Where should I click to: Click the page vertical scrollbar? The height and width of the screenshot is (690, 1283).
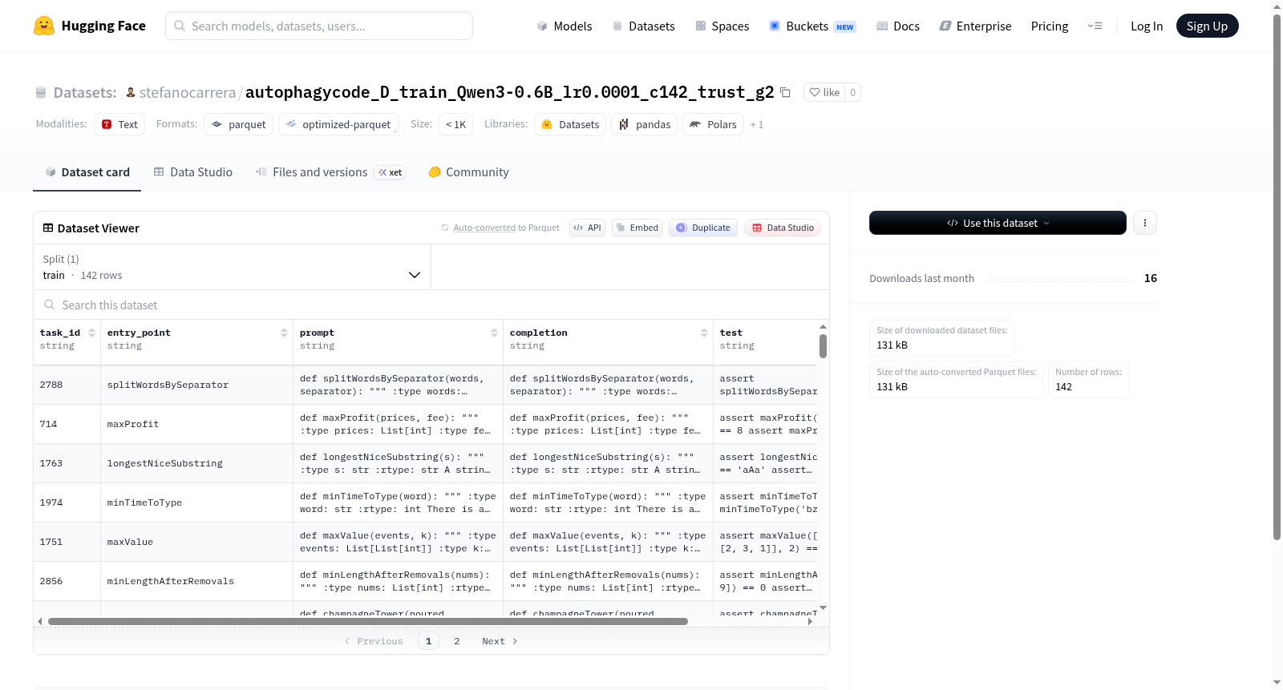click(x=1277, y=276)
